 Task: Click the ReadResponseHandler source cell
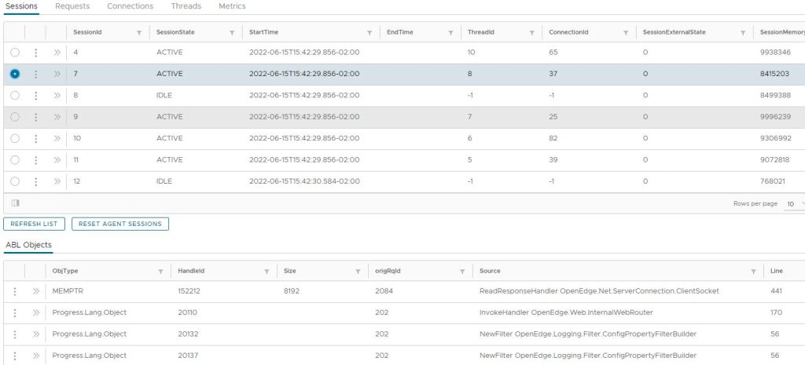pos(599,291)
